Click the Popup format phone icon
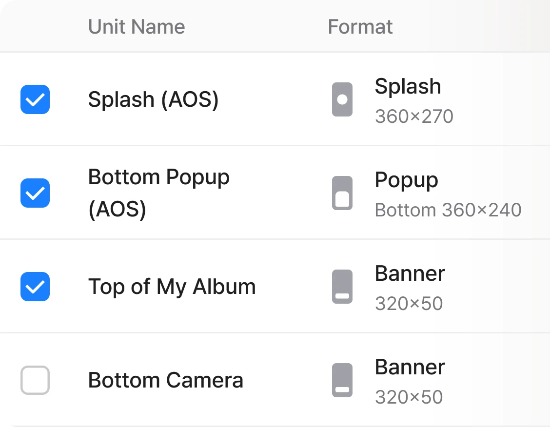550x427 pixels. tap(342, 193)
